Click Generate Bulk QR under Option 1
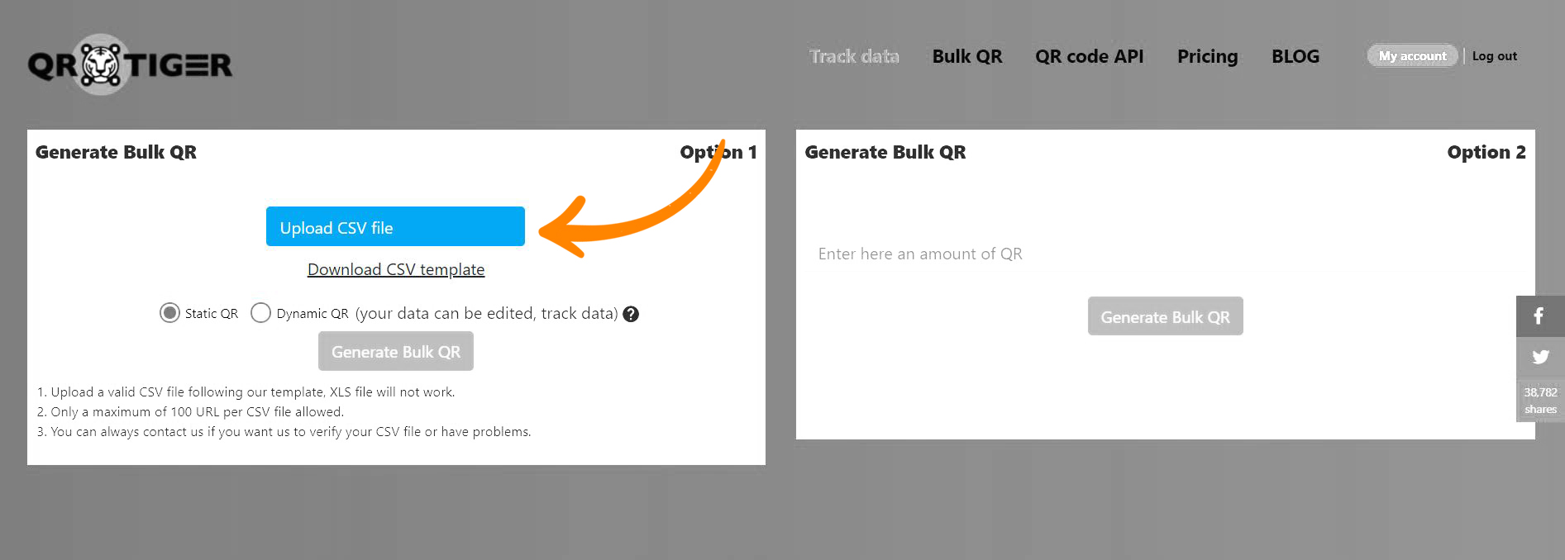The height and width of the screenshot is (560, 1565). pyautogui.click(x=396, y=351)
